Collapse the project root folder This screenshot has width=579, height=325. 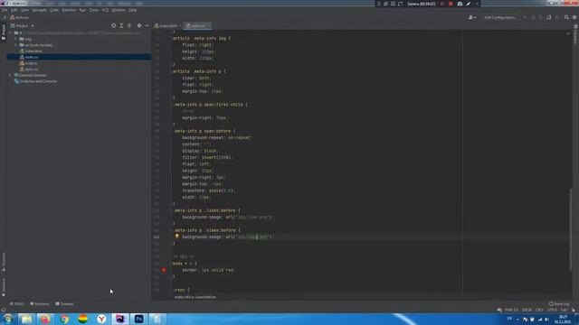coord(10,32)
